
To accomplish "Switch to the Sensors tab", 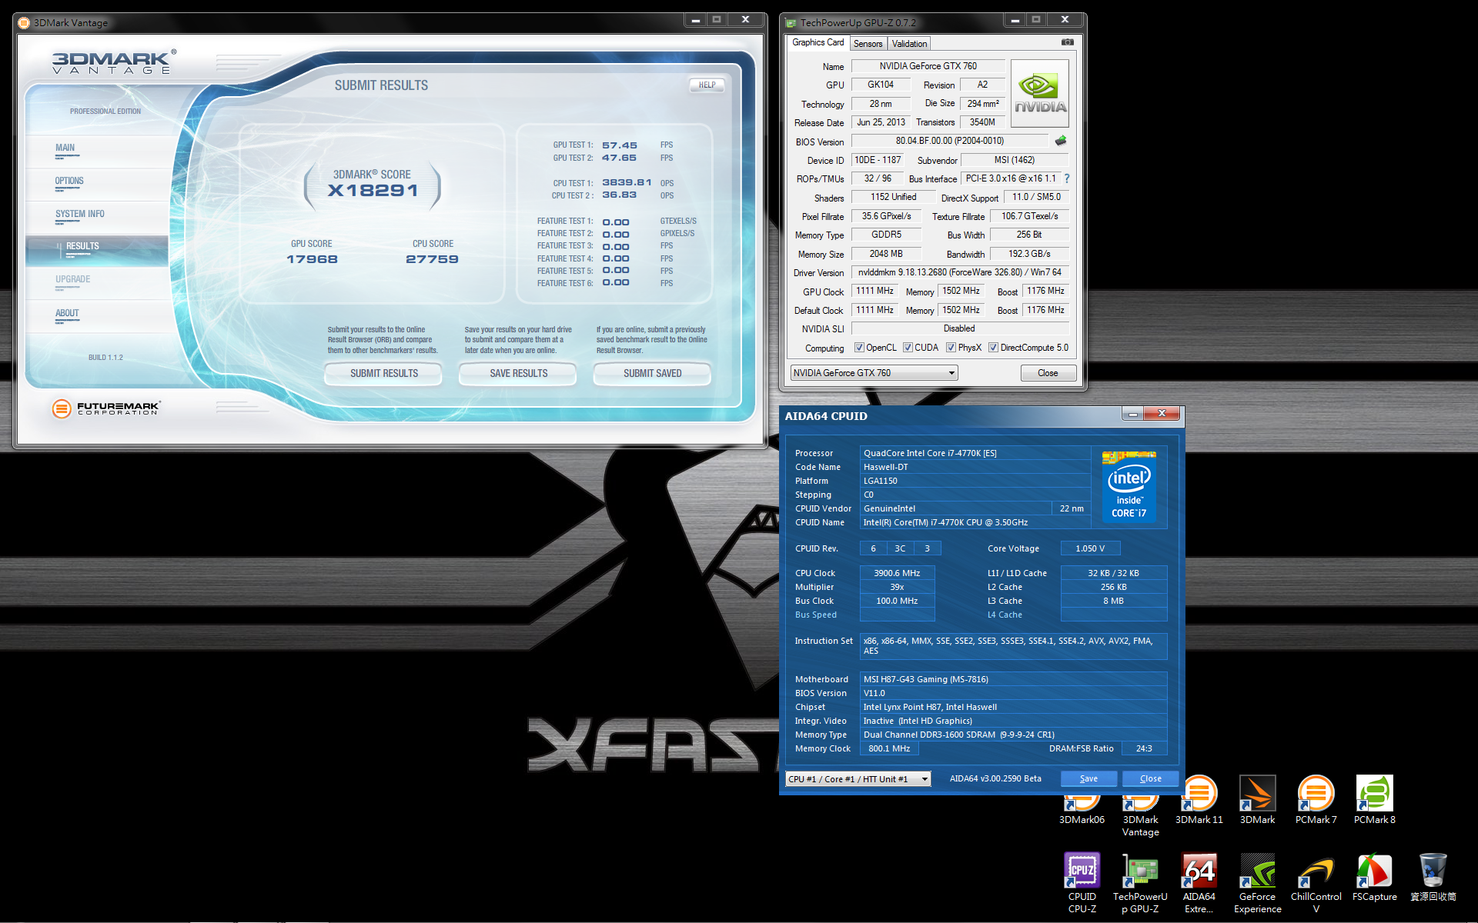I will click(x=868, y=44).
